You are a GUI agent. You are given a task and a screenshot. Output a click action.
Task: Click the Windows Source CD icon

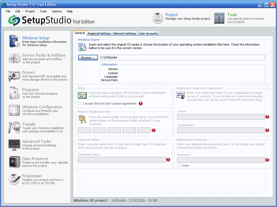[x=82, y=47]
